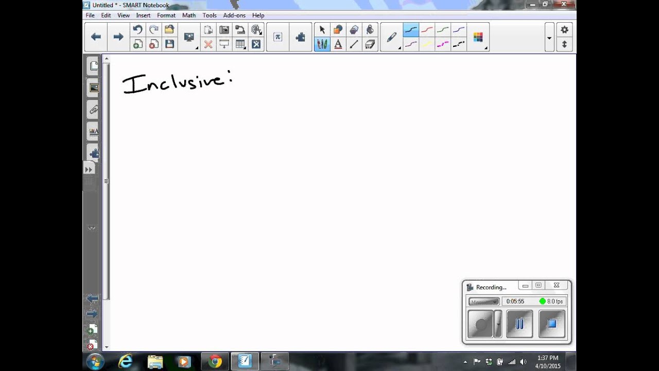Open the Help menu
The height and width of the screenshot is (371, 659).
258,15
